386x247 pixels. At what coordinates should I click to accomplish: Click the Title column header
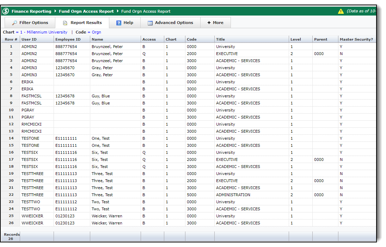point(220,40)
